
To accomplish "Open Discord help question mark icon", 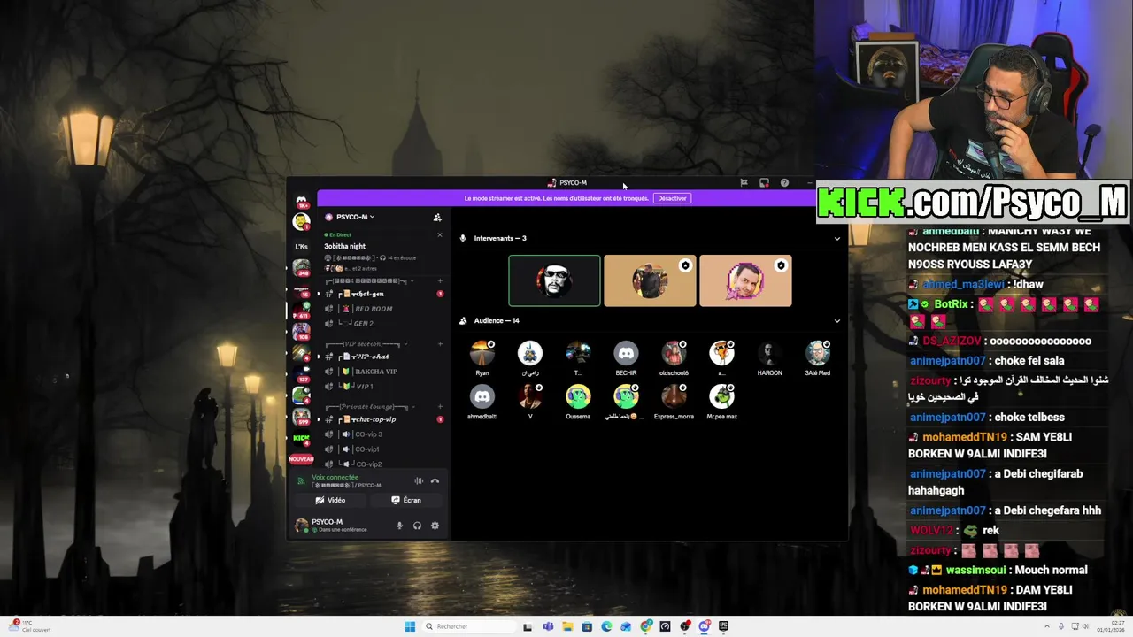I will [784, 183].
